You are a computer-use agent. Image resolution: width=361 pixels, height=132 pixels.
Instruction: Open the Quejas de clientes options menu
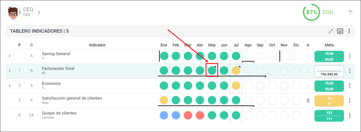(350, 115)
